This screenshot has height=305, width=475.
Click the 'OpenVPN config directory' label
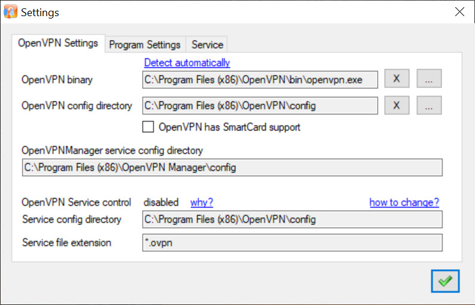tap(76, 106)
